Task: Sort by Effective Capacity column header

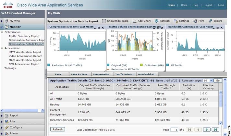Action: click(x=208, y=87)
